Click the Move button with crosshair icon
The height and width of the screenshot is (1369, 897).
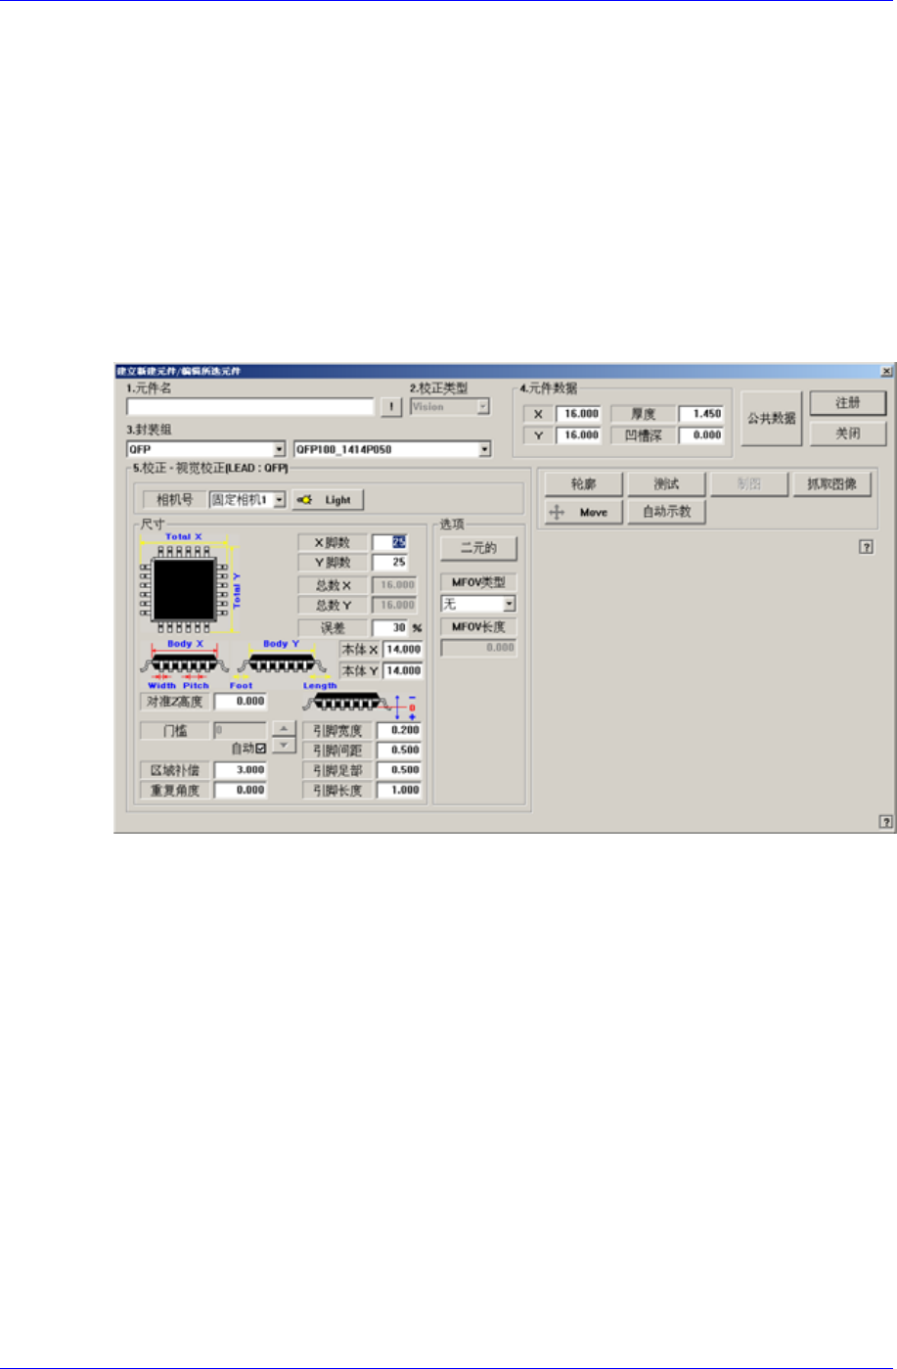point(583,512)
